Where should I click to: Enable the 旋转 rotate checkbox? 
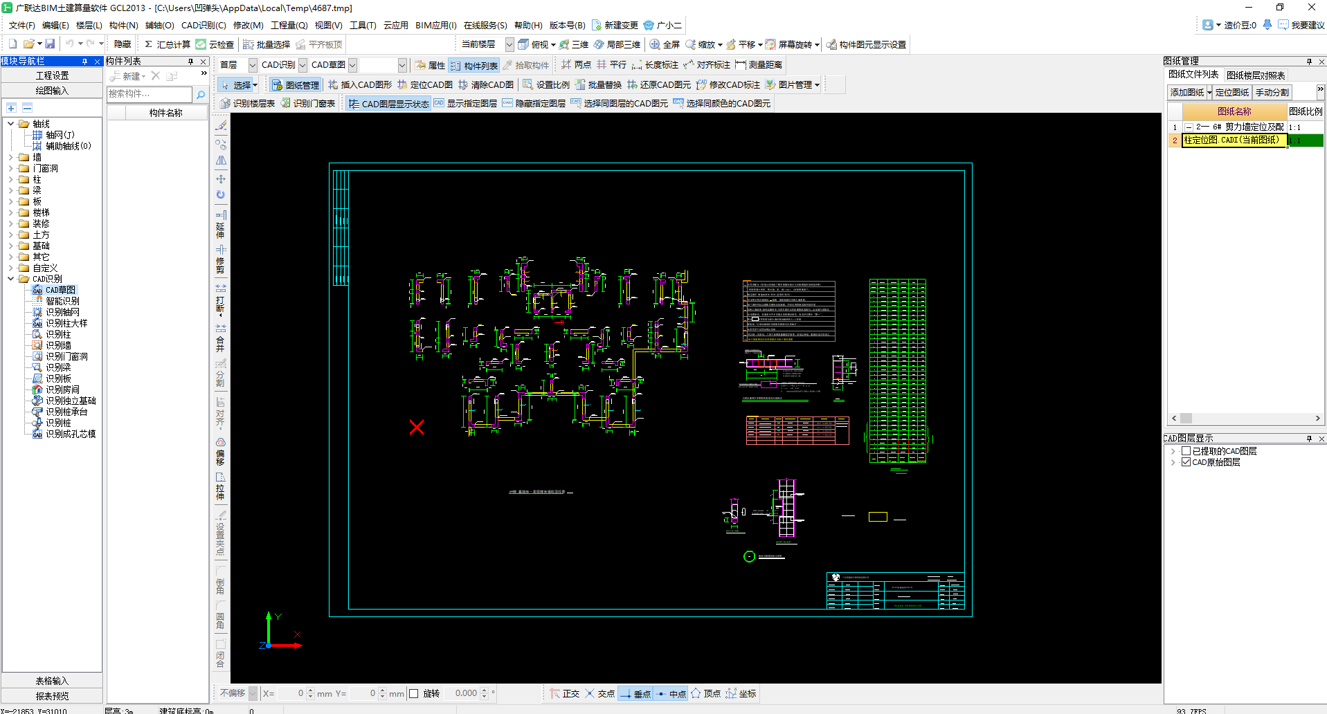point(414,694)
